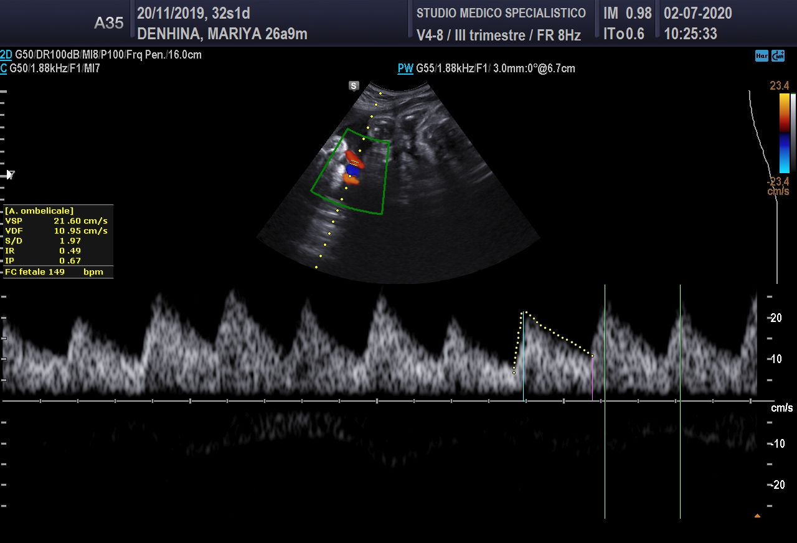The height and width of the screenshot is (543, 797).
Task: Click the focal zone arrow on depth scale
Action: pos(10,175)
